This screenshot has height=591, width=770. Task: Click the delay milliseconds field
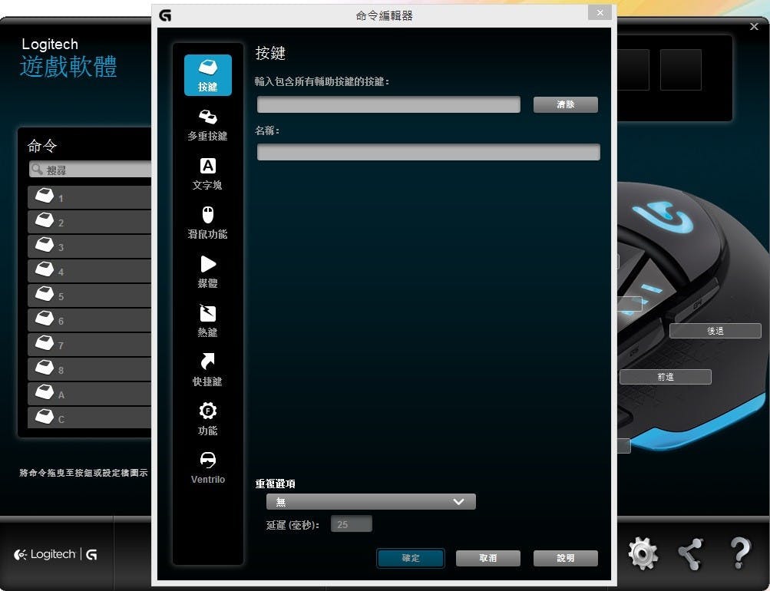tap(351, 524)
